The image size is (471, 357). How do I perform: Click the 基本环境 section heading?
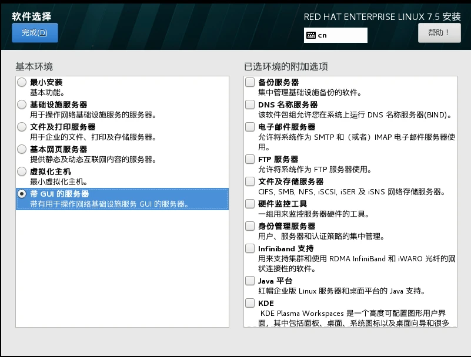[34, 66]
